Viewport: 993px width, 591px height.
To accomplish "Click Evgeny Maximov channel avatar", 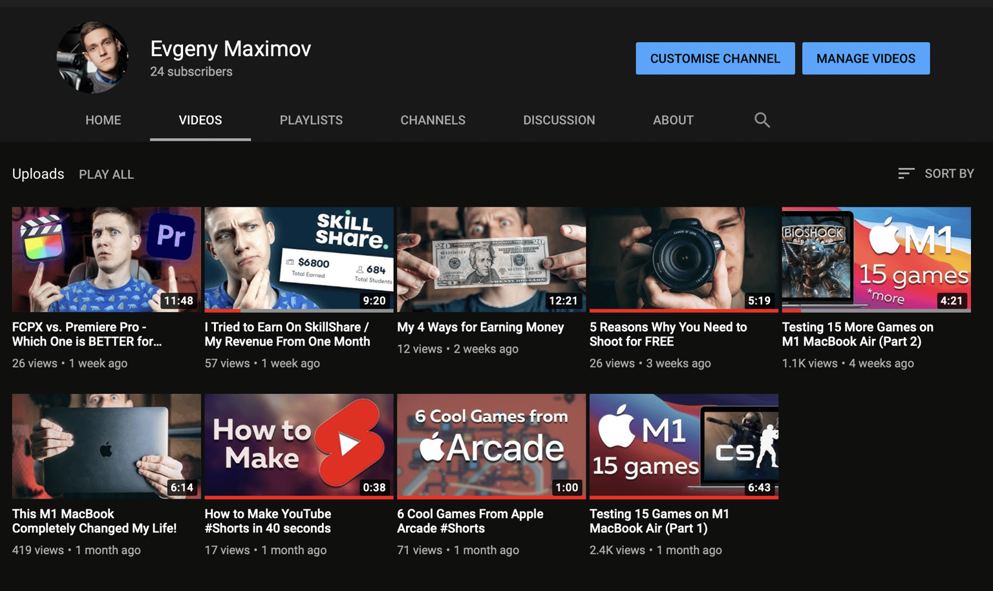I will 92,57.
